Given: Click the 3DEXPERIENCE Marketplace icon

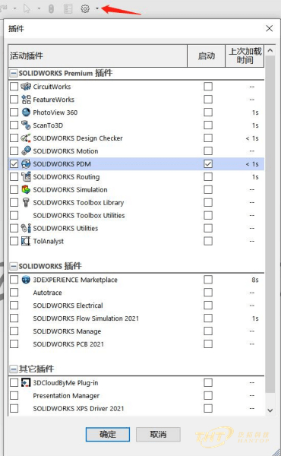Looking at the screenshot, I should pyautogui.click(x=26, y=280).
